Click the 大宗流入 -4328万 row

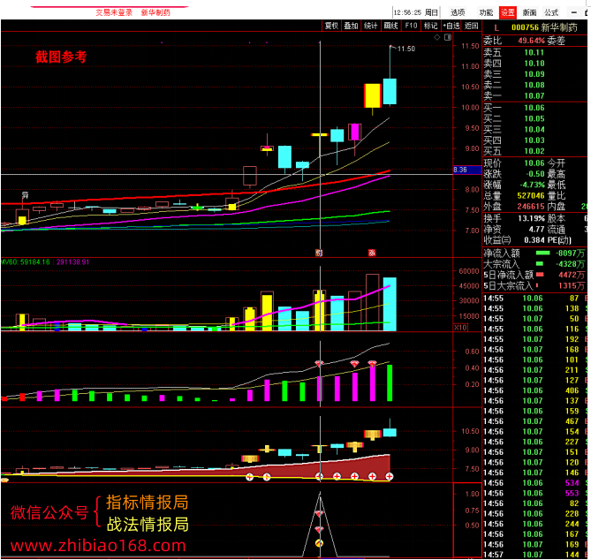[x=534, y=264]
